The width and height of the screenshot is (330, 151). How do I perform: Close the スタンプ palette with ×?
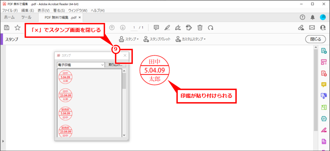coord(125,56)
